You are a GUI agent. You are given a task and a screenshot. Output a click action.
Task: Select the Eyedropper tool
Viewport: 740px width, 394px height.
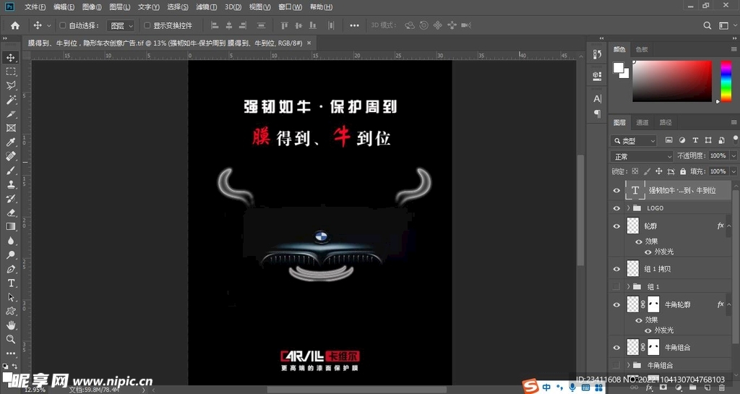[x=10, y=142]
